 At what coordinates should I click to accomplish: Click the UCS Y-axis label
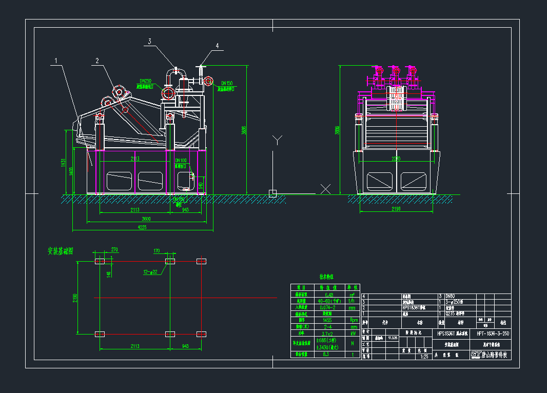(x=277, y=140)
